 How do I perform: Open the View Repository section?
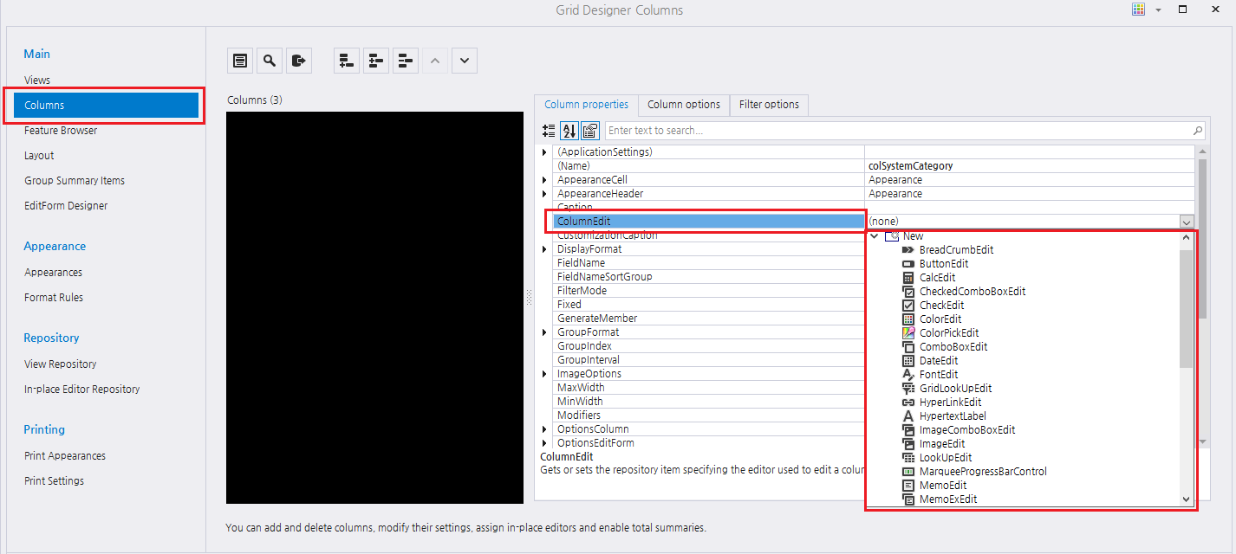tap(60, 364)
